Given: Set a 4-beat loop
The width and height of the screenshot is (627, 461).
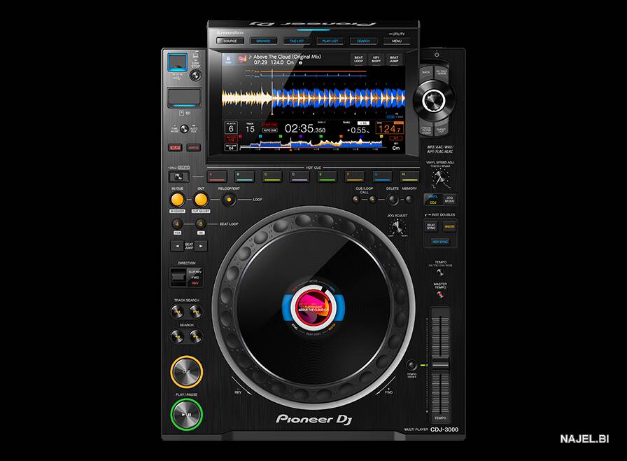Looking at the screenshot, I should coord(177,224).
